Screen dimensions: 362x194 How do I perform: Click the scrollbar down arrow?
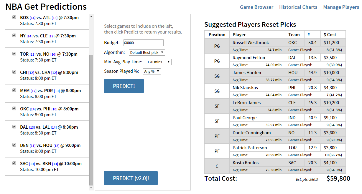(91, 188)
